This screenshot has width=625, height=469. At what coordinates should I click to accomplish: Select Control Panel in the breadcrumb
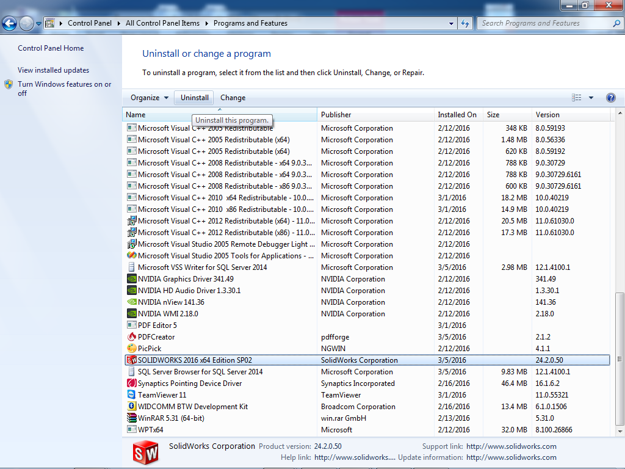pyautogui.click(x=90, y=23)
